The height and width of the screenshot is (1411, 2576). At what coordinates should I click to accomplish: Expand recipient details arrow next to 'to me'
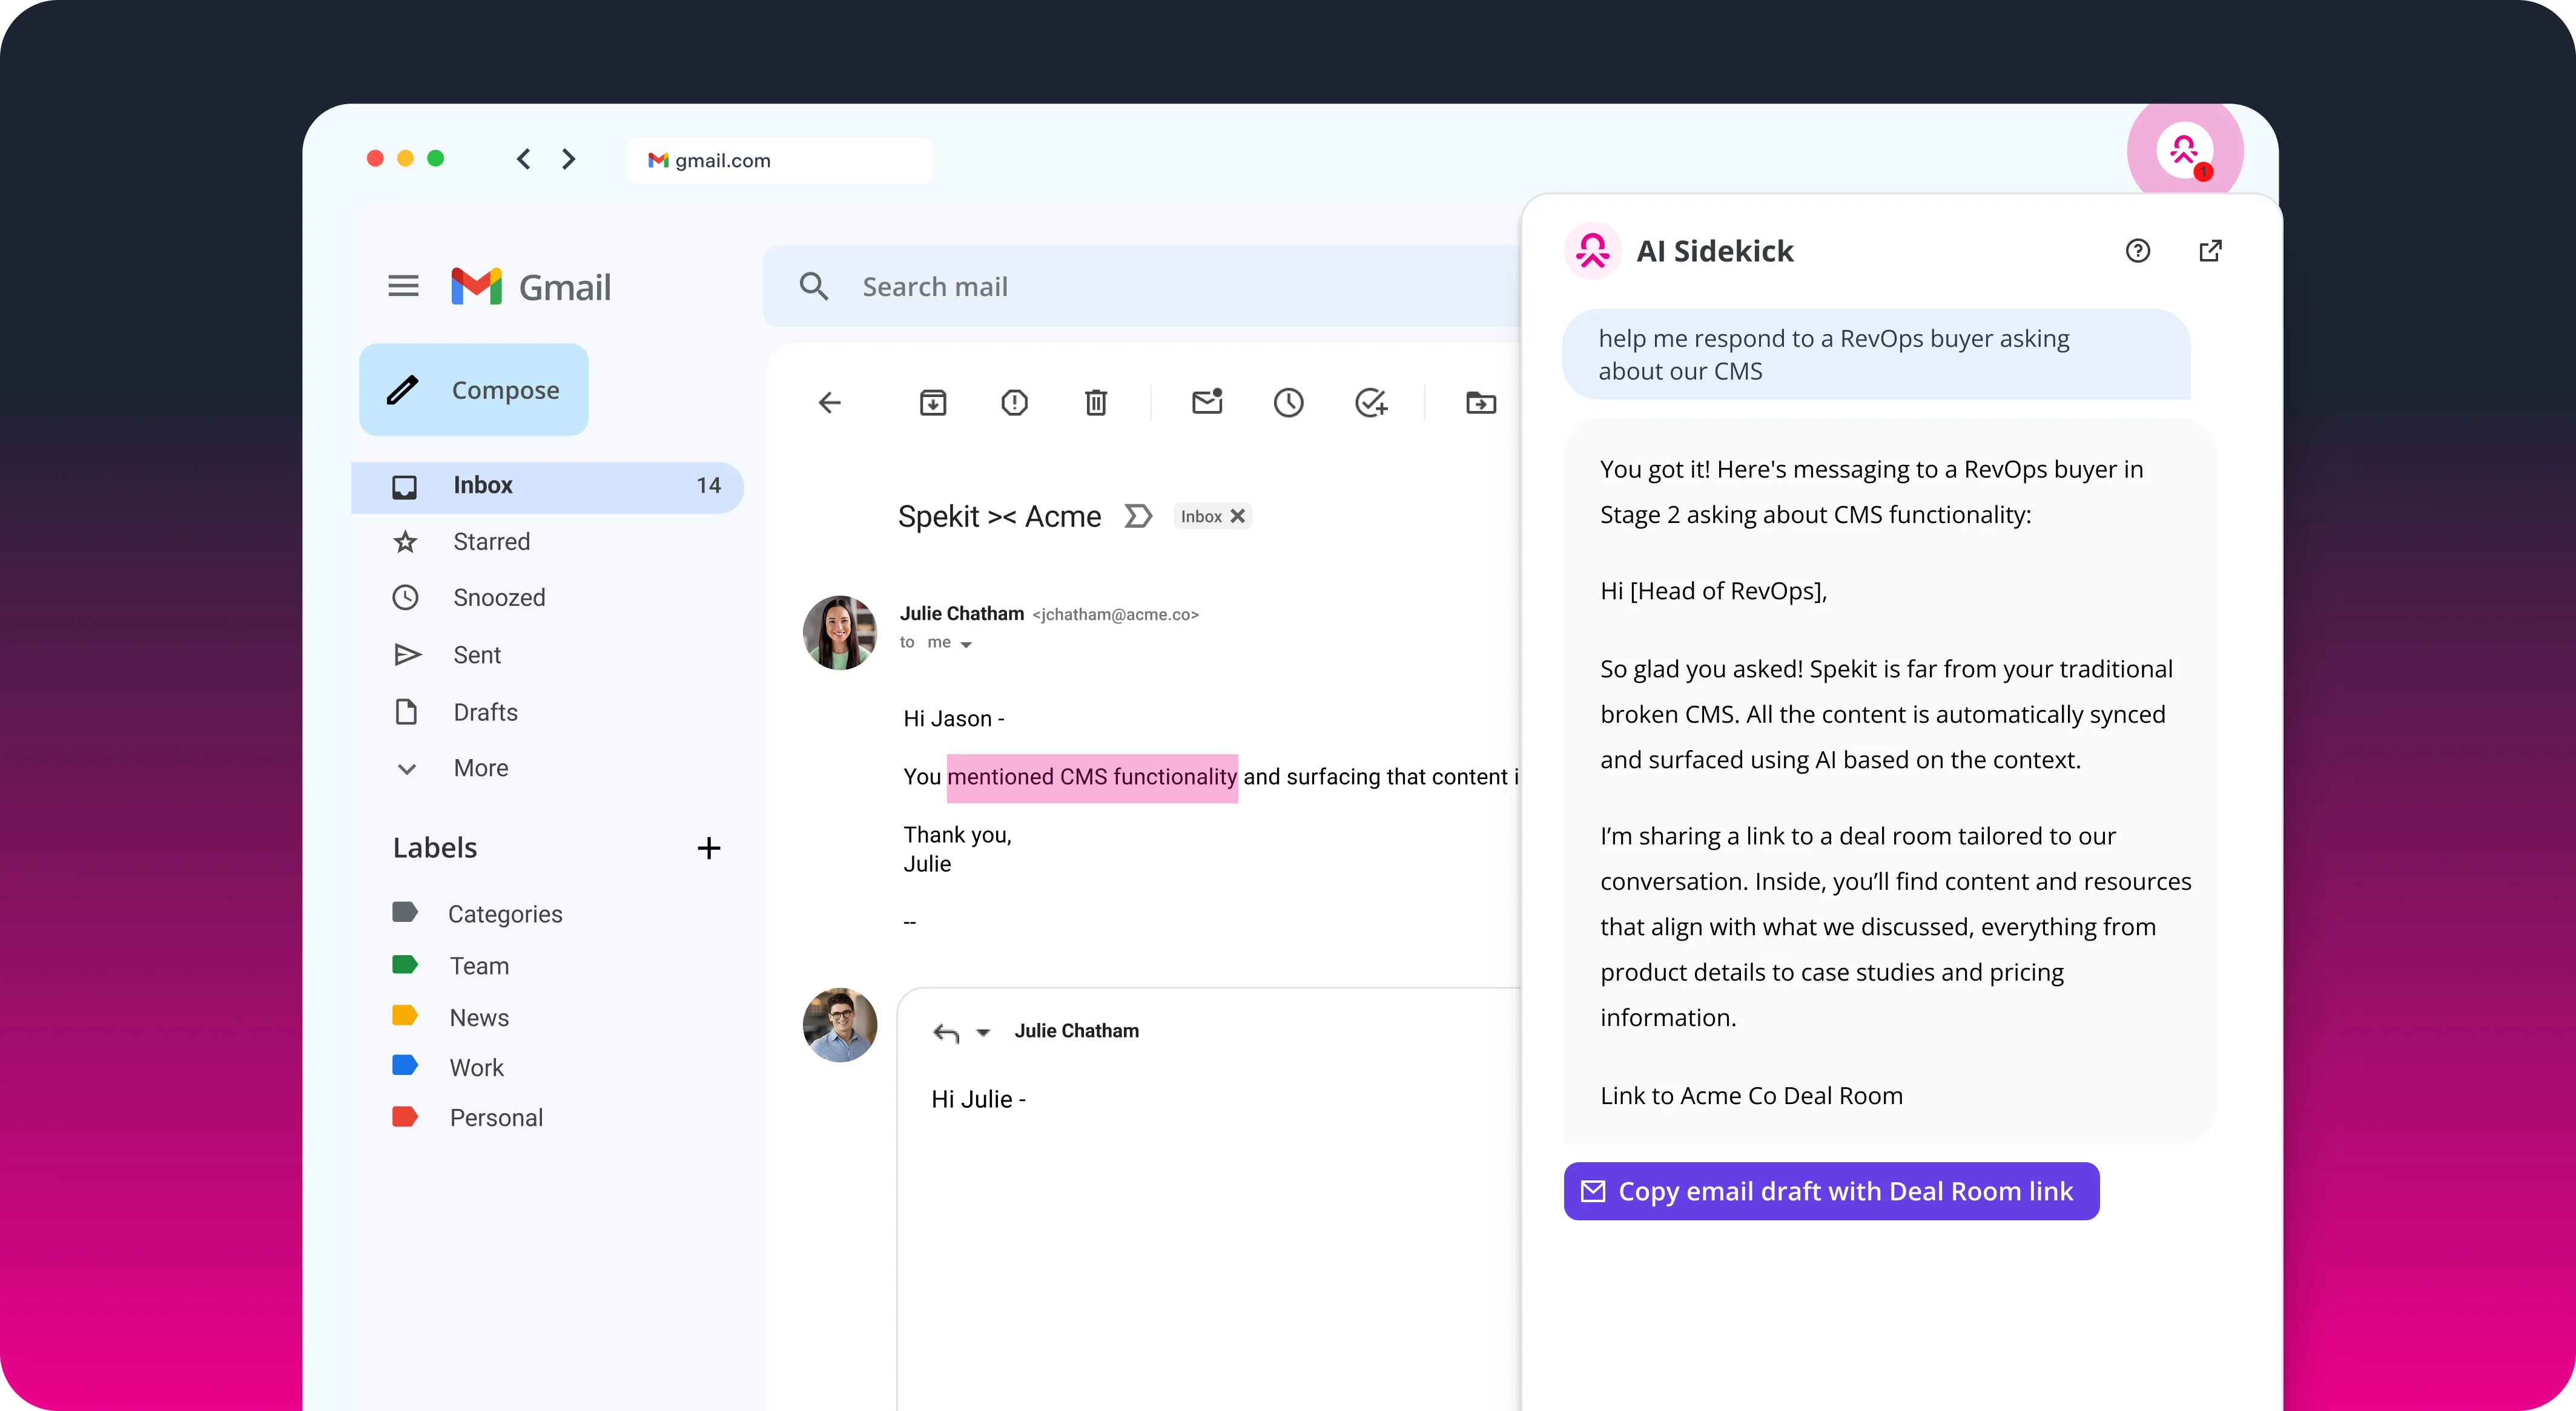(966, 645)
